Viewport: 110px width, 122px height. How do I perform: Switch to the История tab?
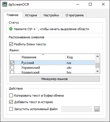(31, 15)
